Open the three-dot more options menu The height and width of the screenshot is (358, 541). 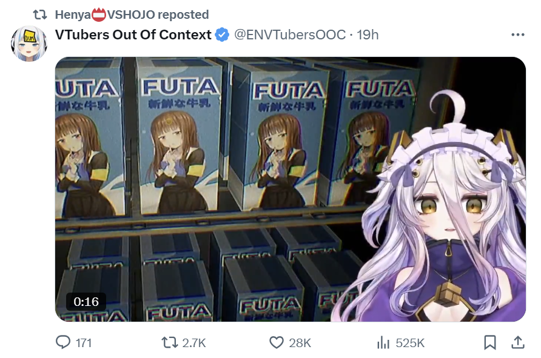click(x=517, y=35)
